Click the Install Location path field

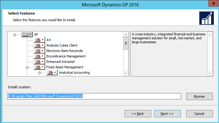pyautogui.click(x=94, y=96)
